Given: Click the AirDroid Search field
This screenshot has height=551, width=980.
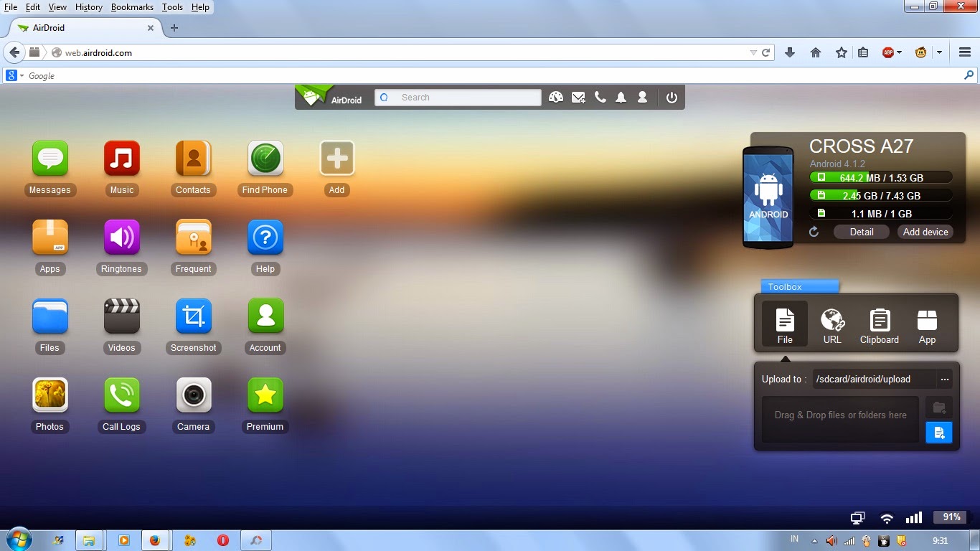Looking at the screenshot, I should click(458, 98).
